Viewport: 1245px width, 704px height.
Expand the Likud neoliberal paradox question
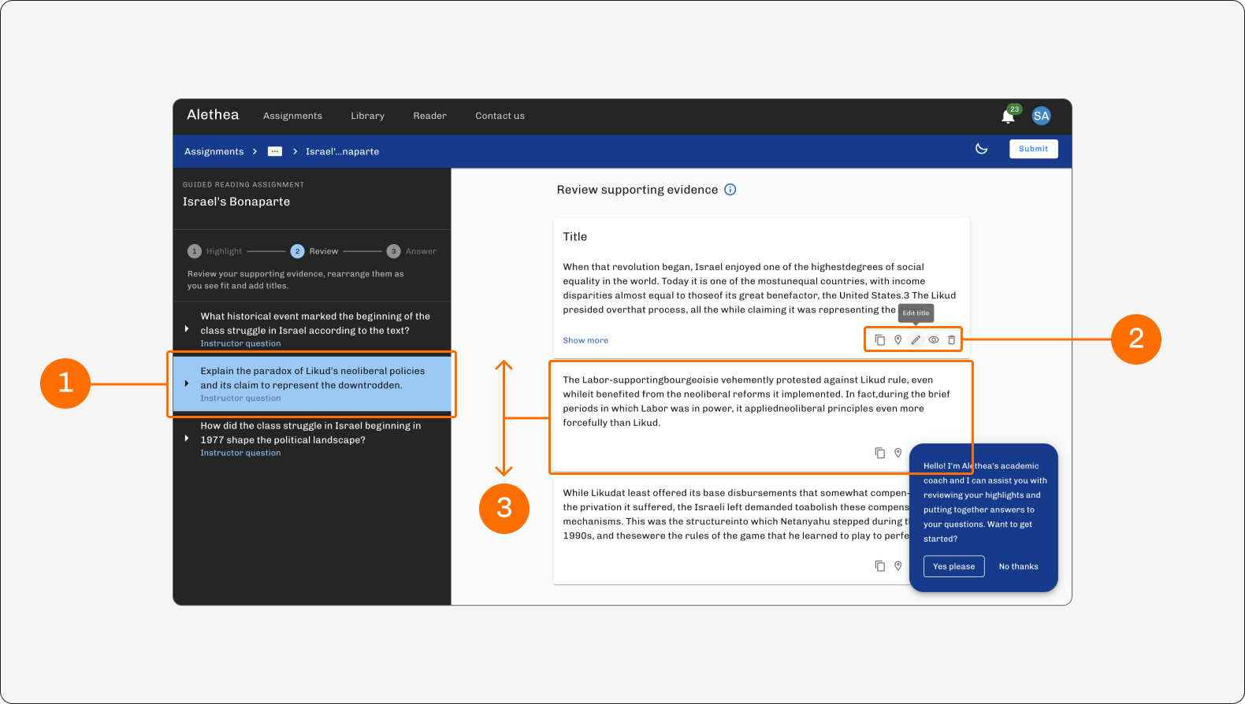(x=187, y=383)
